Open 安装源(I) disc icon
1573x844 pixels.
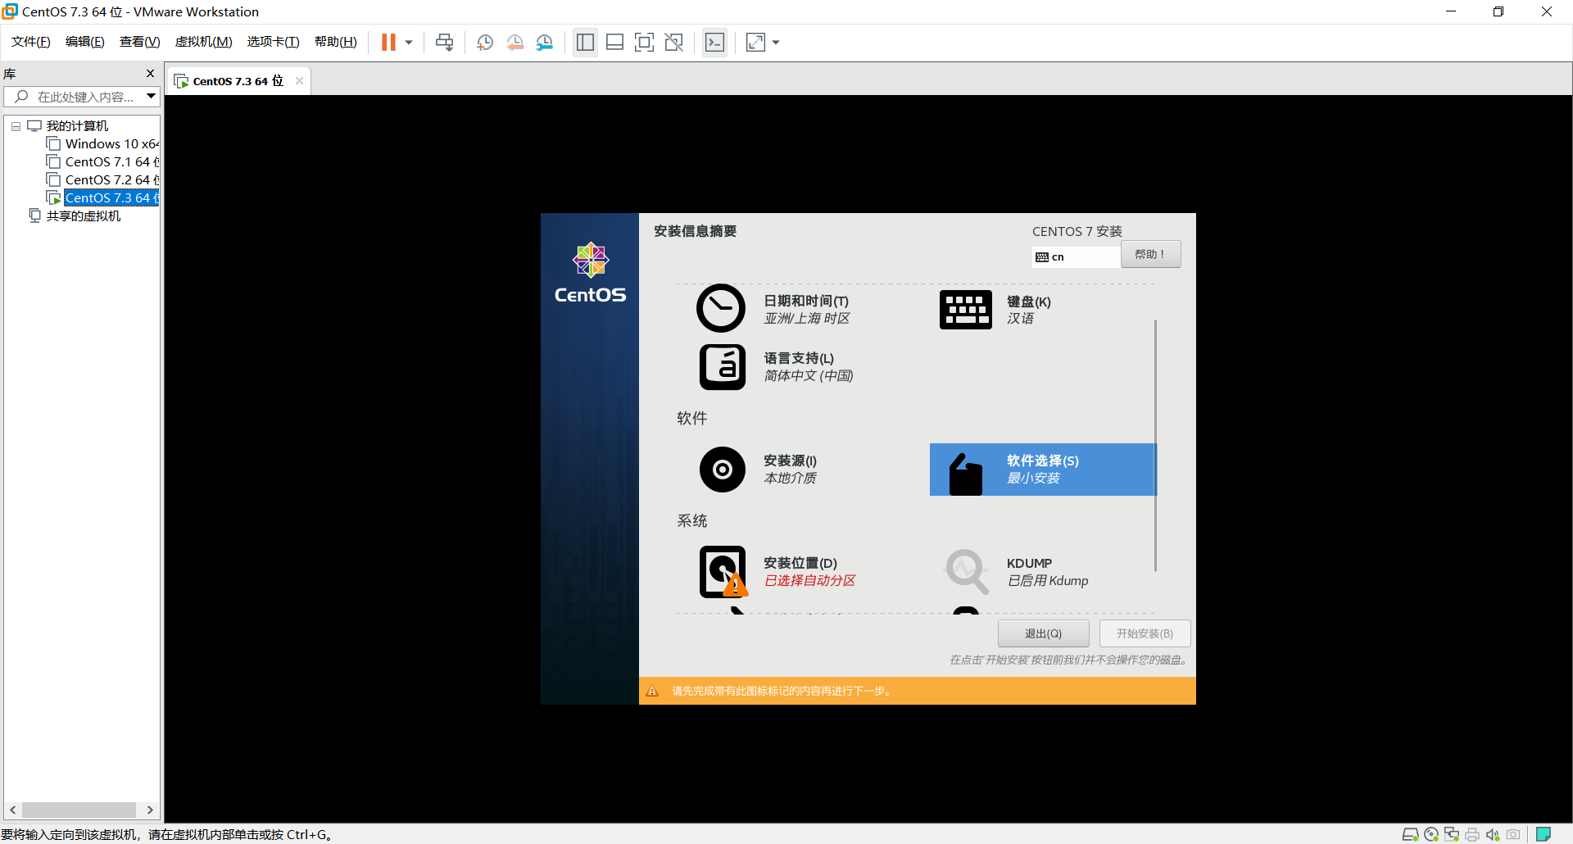coord(723,470)
